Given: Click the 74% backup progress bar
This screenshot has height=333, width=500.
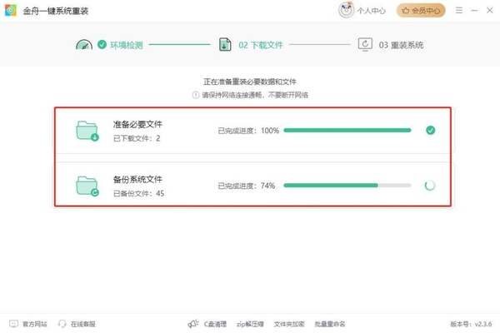Looking at the screenshot, I should pyautogui.click(x=347, y=186).
